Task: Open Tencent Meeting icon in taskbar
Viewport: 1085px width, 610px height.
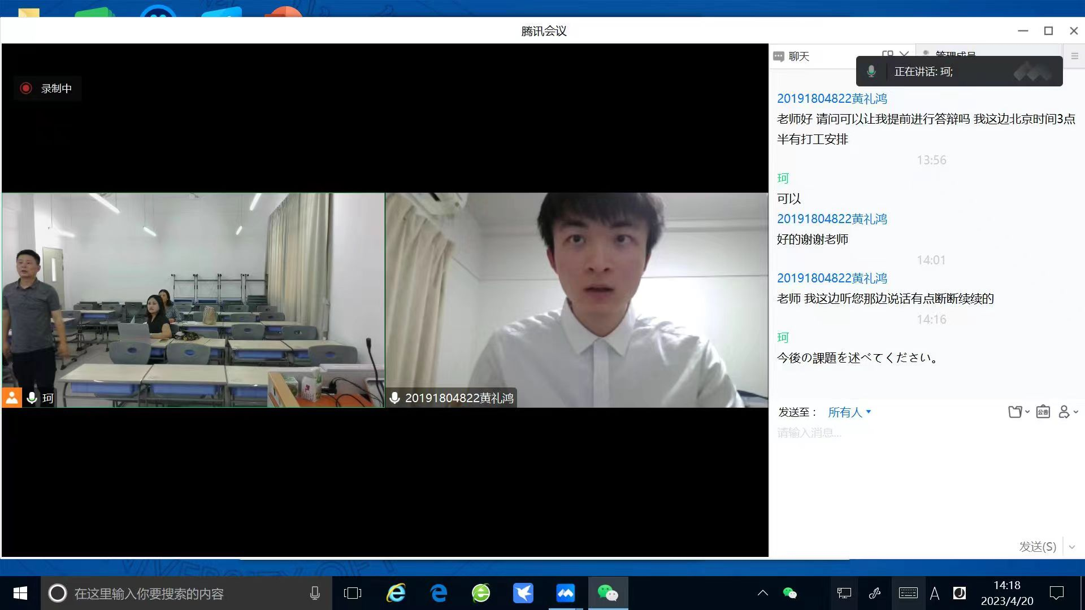Action: tap(565, 593)
